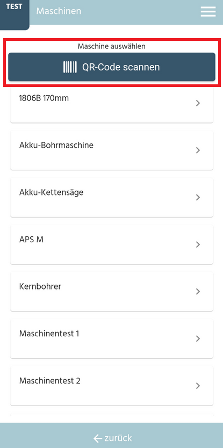Open Maschinentest 1 entry
223x448 pixels.
point(112,338)
